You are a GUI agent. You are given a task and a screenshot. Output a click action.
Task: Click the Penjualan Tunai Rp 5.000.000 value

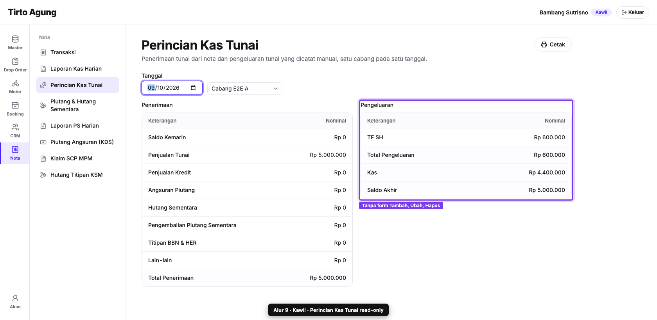[328, 155]
